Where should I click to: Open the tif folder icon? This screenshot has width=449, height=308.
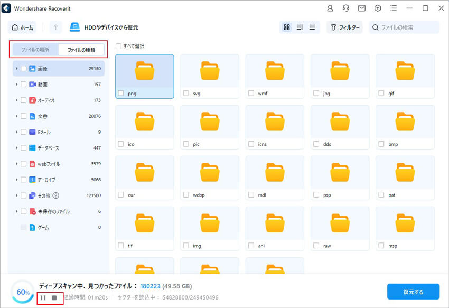click(145, 223)
